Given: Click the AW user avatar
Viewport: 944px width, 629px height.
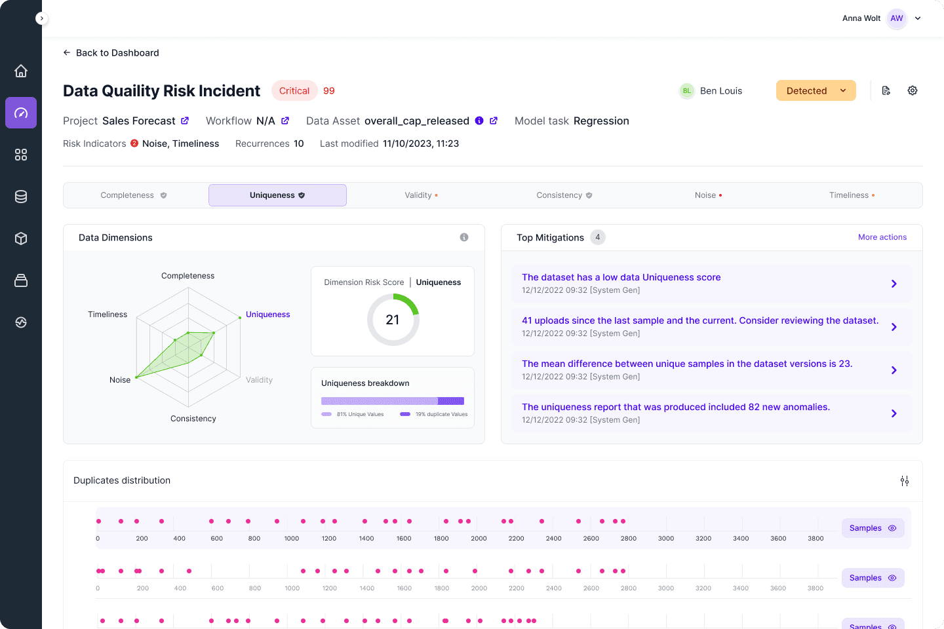Looking at the screenshot, I should [x=897, y=18].
